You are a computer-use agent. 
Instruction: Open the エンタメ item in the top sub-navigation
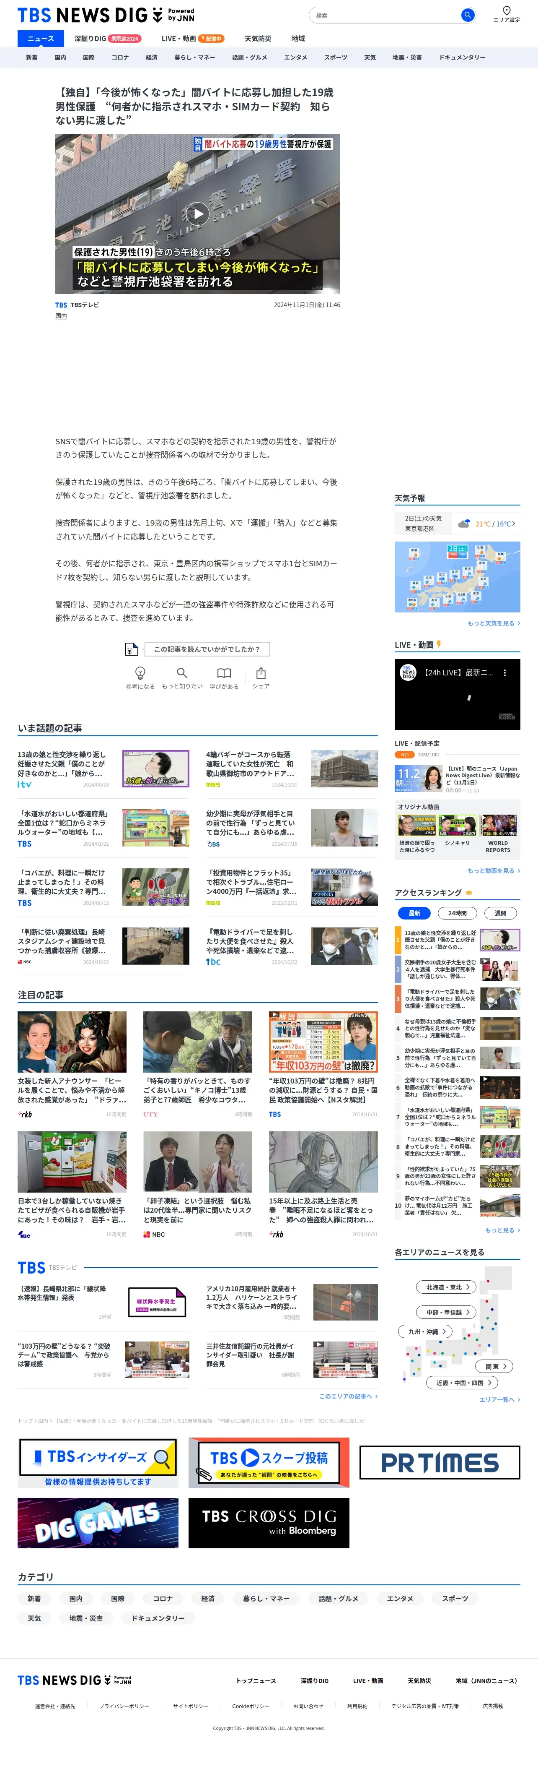coord(295,57)
